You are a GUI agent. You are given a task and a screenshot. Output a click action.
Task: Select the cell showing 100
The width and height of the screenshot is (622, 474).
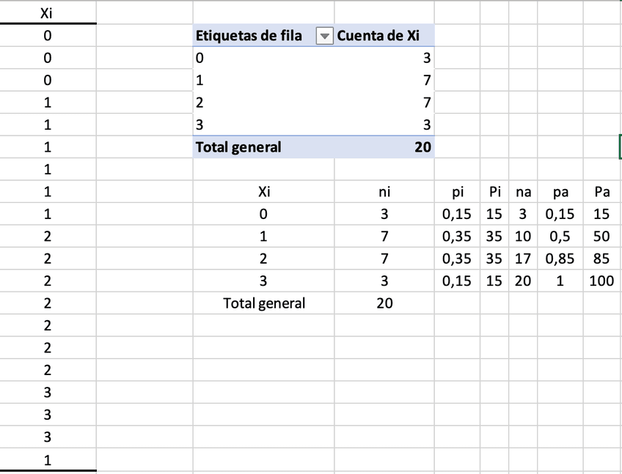pyautogui.click(x=601, y=281)
